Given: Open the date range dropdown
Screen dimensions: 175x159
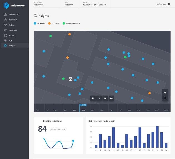Looking at the screenshot, I should 94,5.
